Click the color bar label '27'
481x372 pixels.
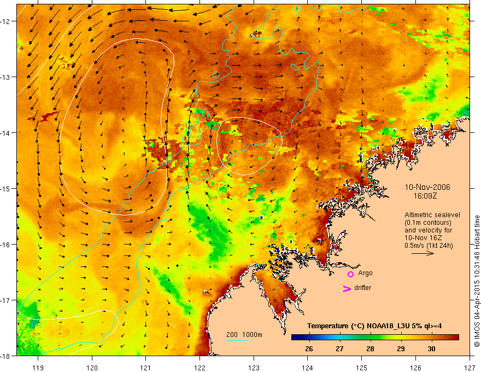[x=339, y=348]
